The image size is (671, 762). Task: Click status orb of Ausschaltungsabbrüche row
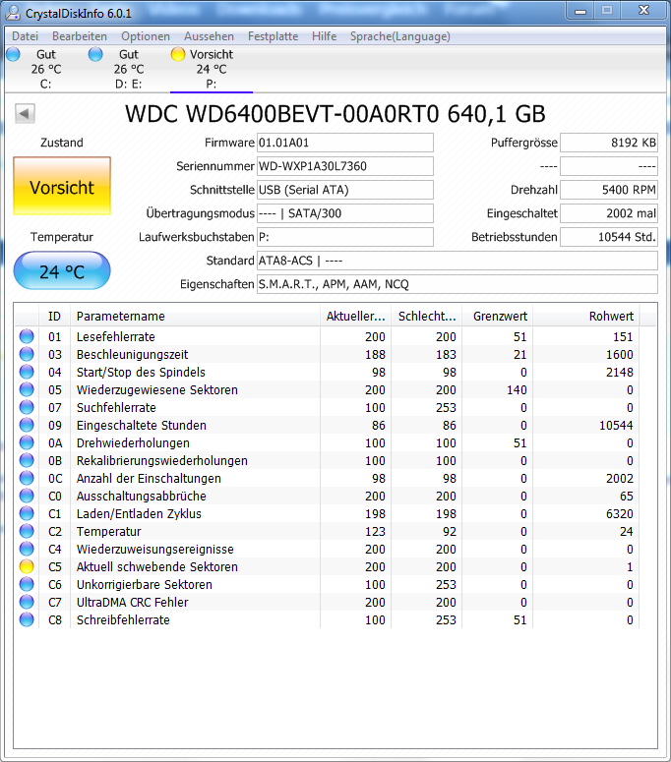coord(27,496)
